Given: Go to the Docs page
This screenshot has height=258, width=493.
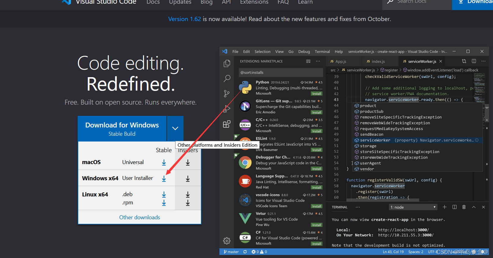Looking at the screenshot, I should pyautogui.click(x=153, y=2).
